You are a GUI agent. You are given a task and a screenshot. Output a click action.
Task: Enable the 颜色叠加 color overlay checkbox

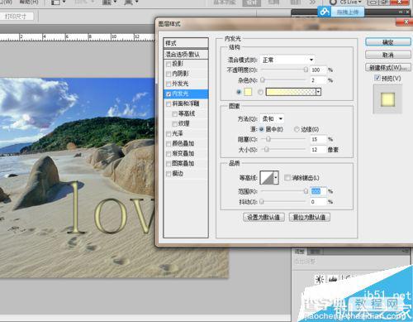point(169,144)
